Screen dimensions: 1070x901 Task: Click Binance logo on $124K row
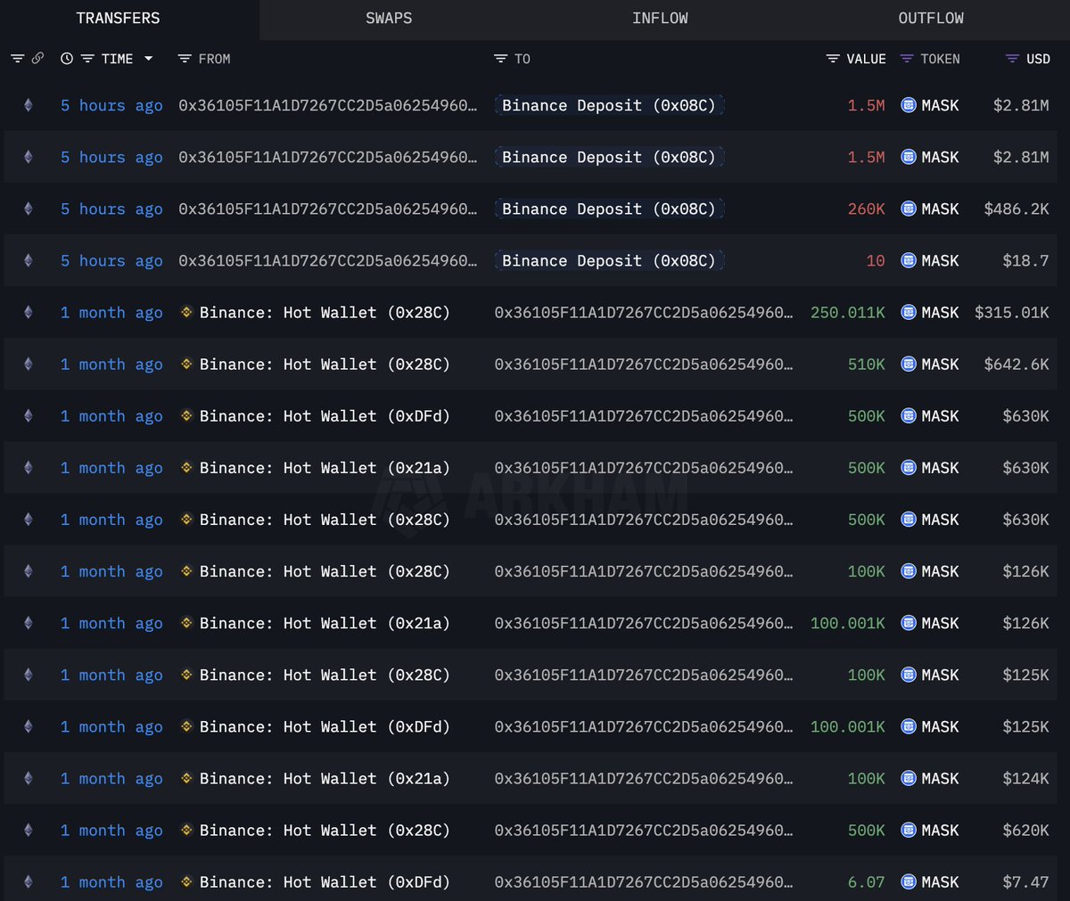click(x=186, y=778)
